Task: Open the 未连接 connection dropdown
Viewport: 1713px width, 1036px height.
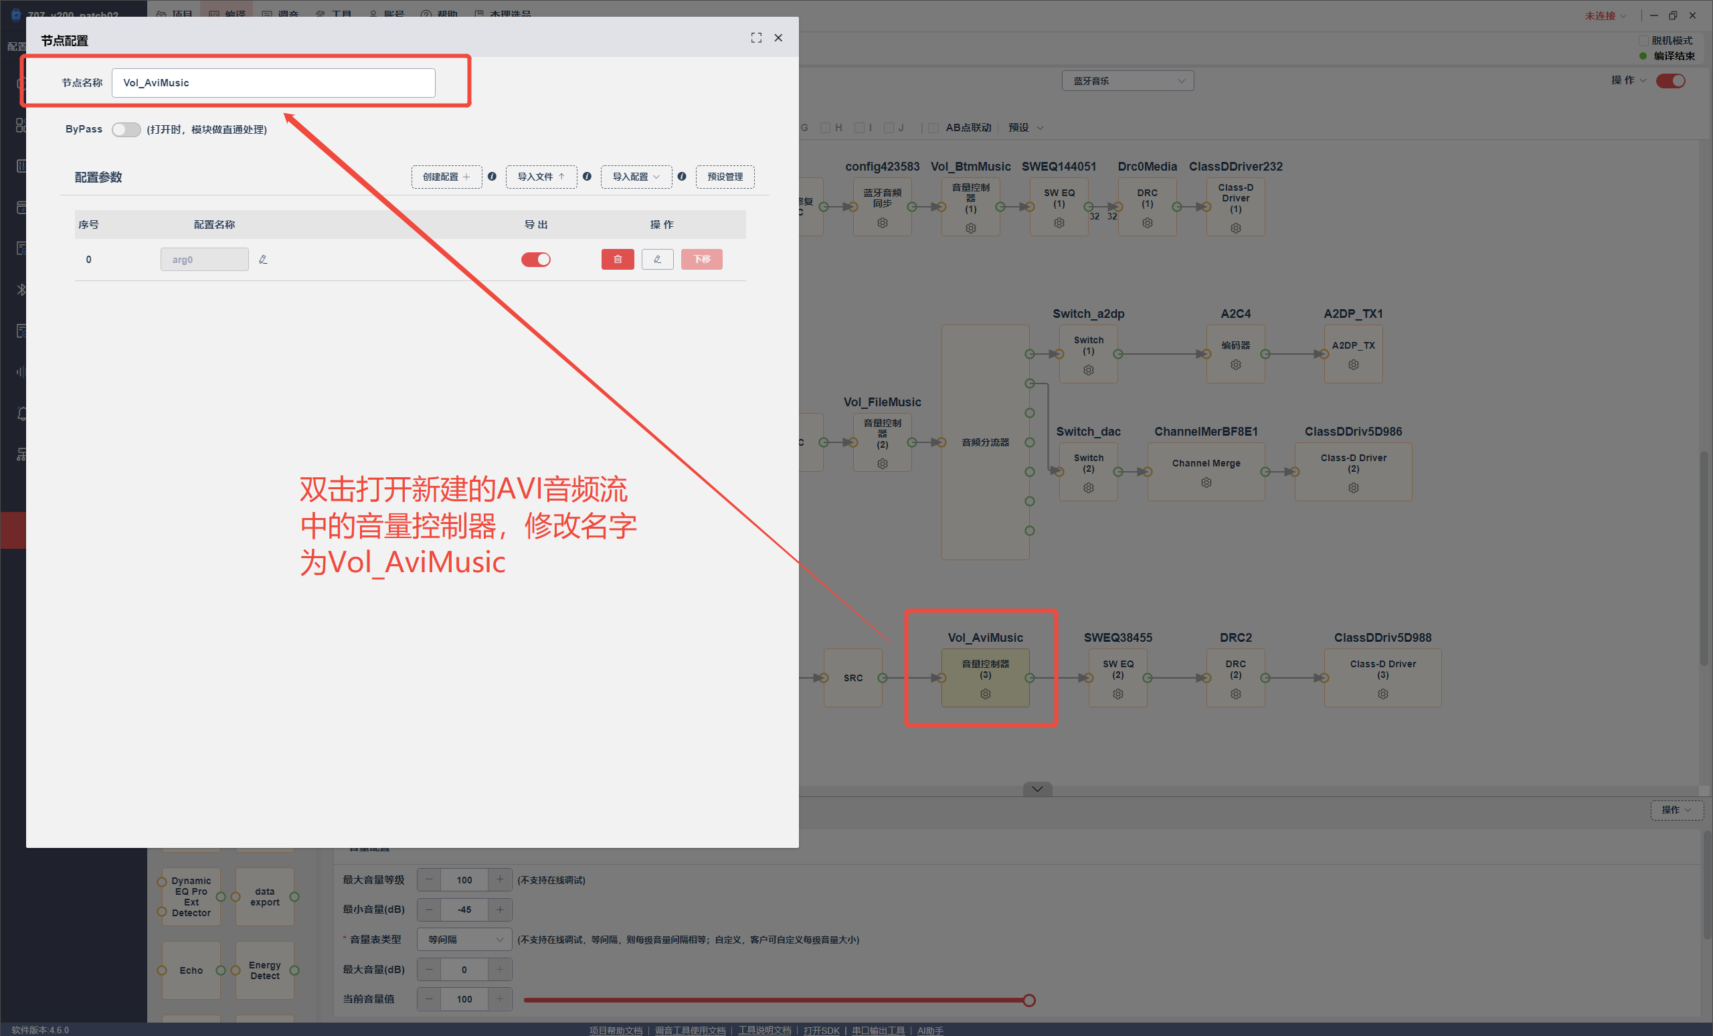Action: tap(1605, 15)
